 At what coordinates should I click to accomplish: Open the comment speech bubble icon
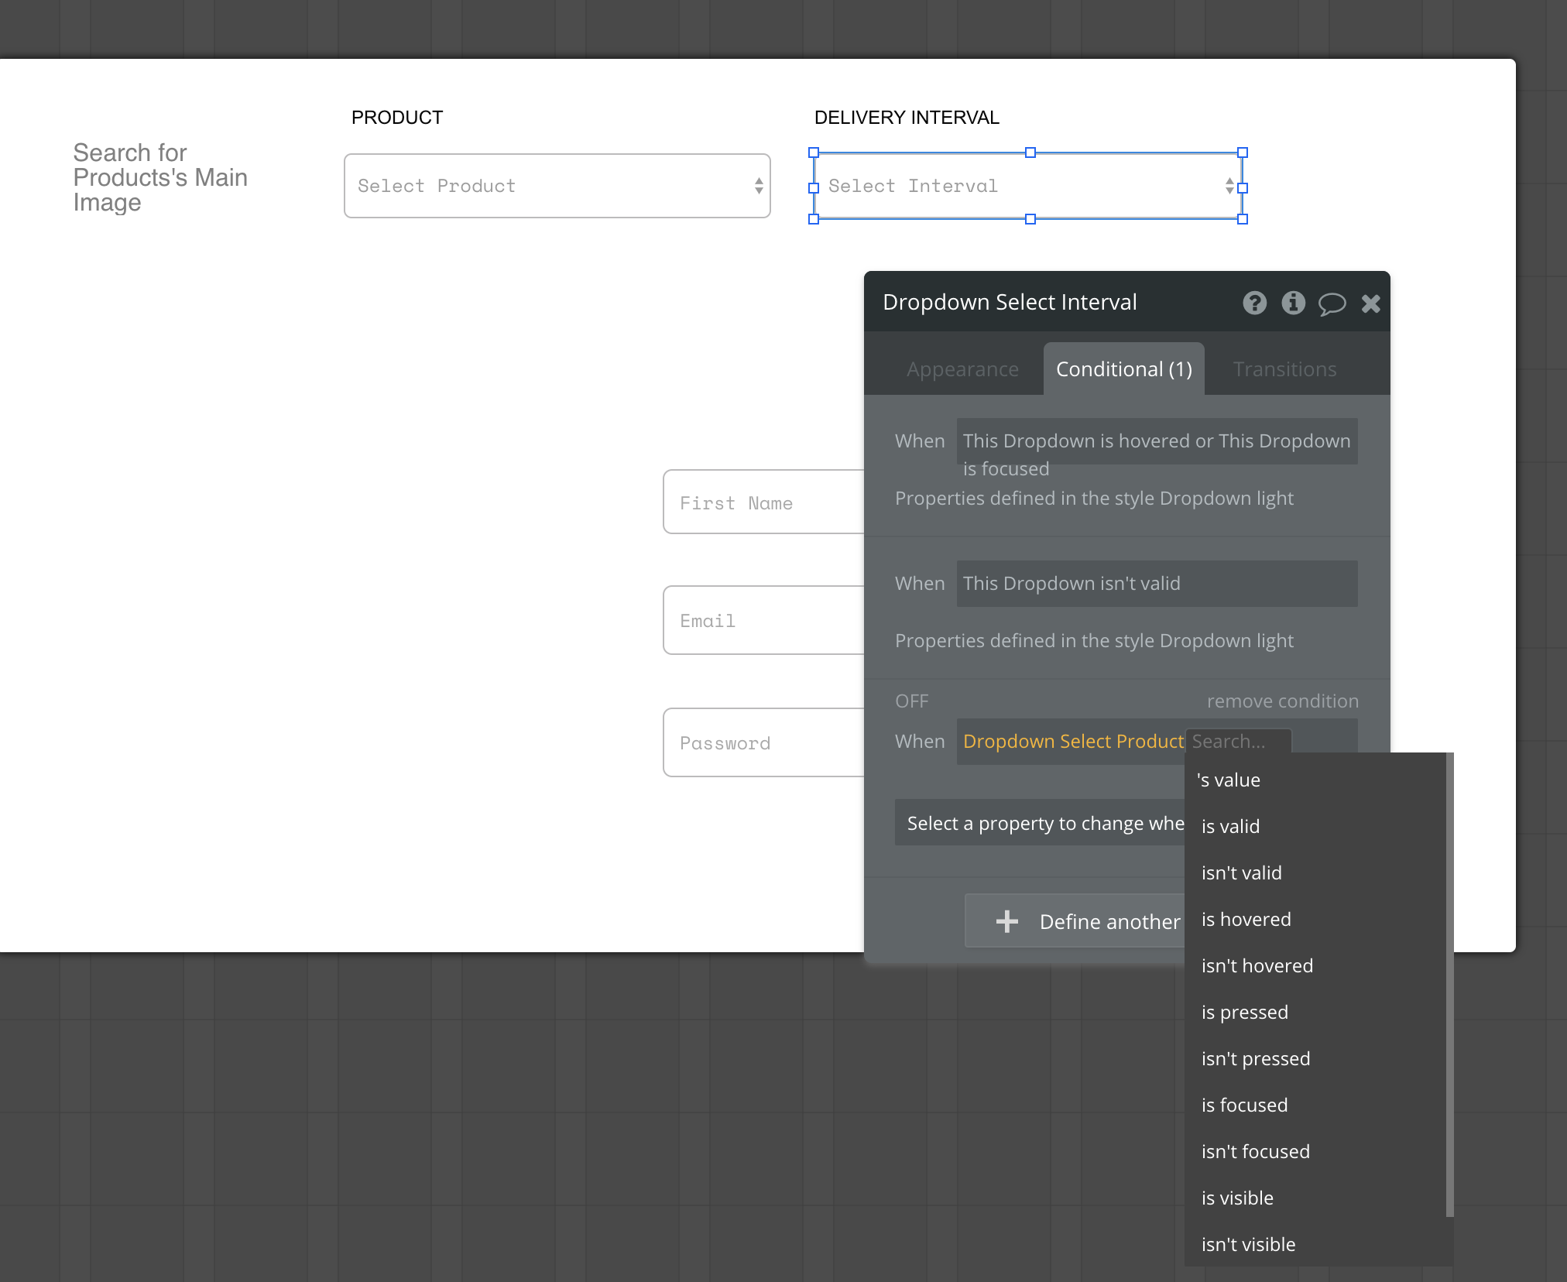pos(1332,303)
